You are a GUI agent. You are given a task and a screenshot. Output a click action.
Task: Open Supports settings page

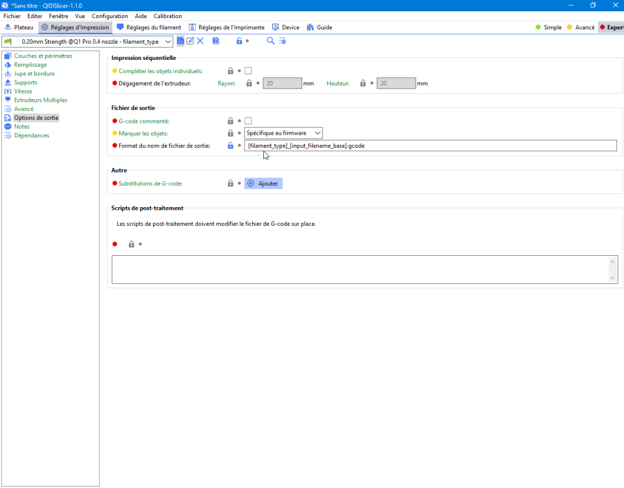click(x=26, y=82)
